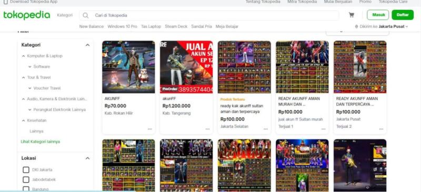
Task: Click Download Tokopedia App link
Action: coord(34,2)
